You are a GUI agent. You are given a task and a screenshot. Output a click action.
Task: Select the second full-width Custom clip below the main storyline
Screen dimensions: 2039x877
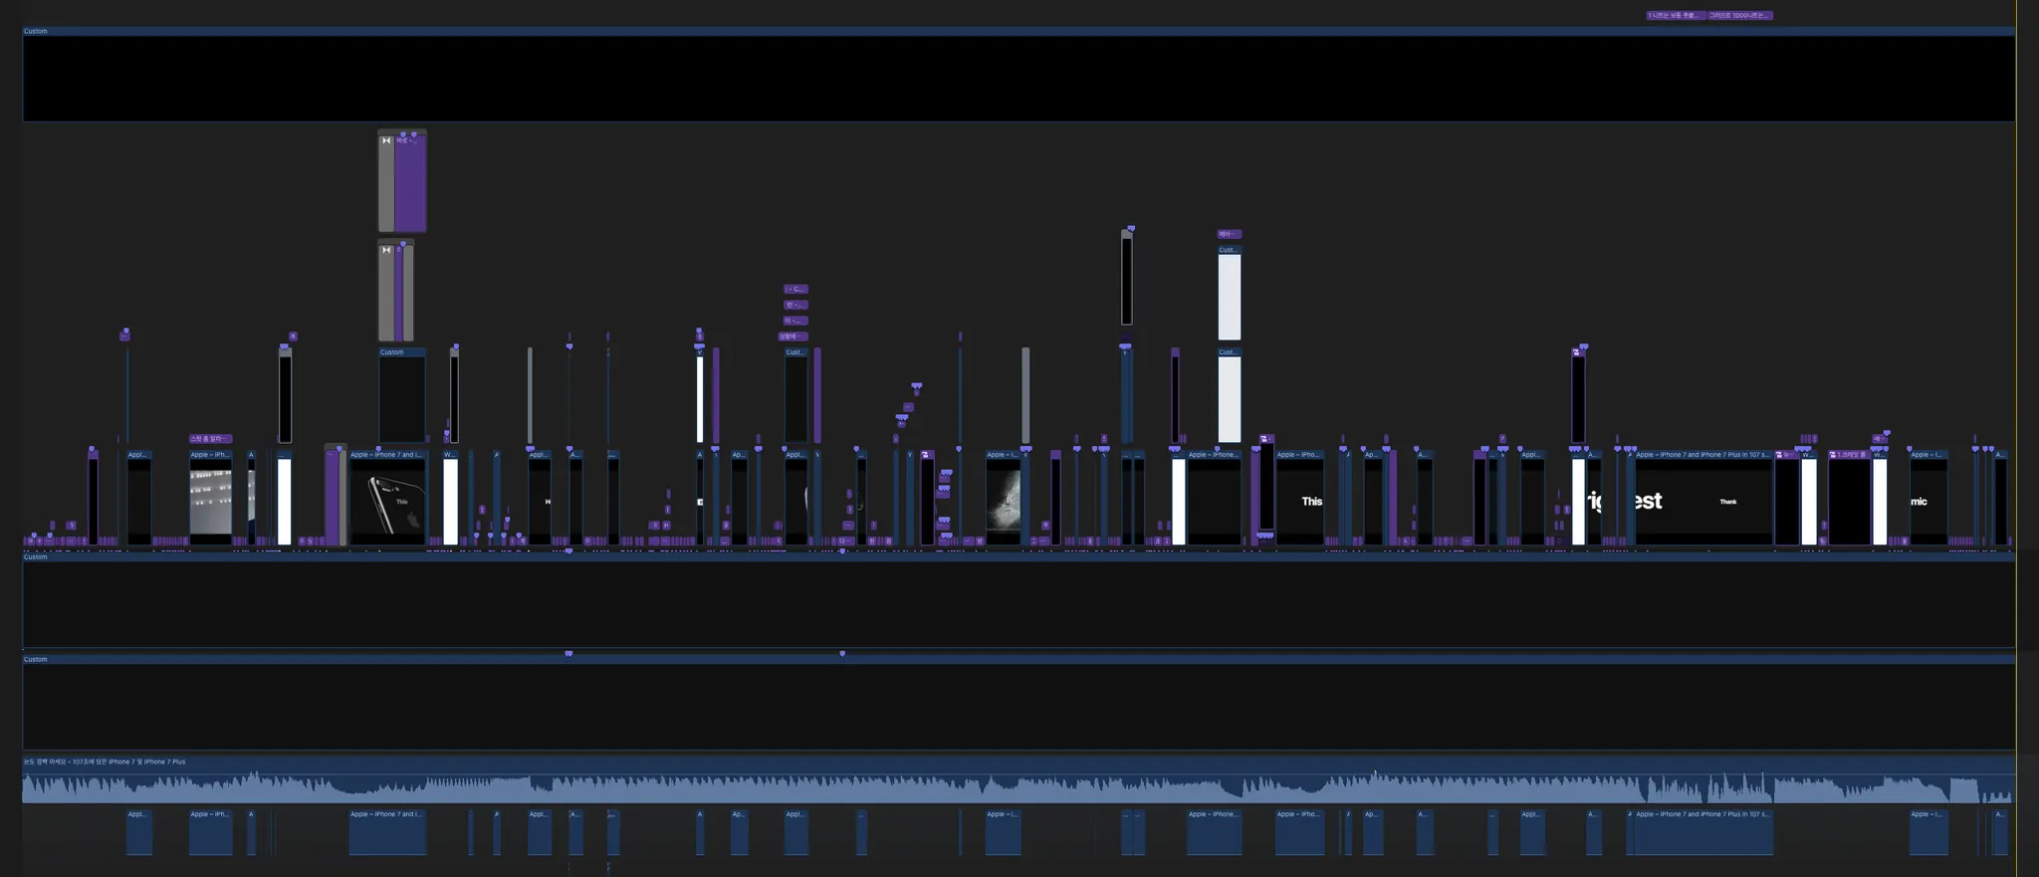point(1019,600)
